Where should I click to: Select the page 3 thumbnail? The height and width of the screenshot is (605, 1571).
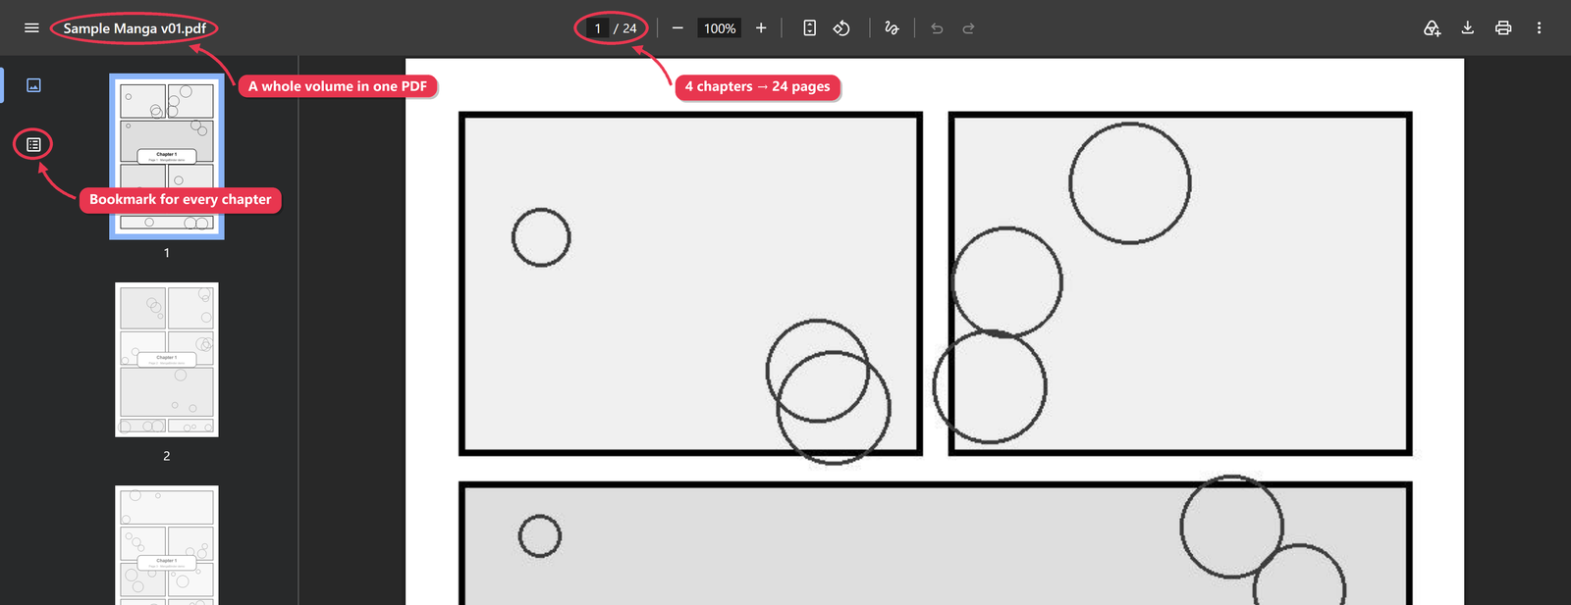click(167, 545)
